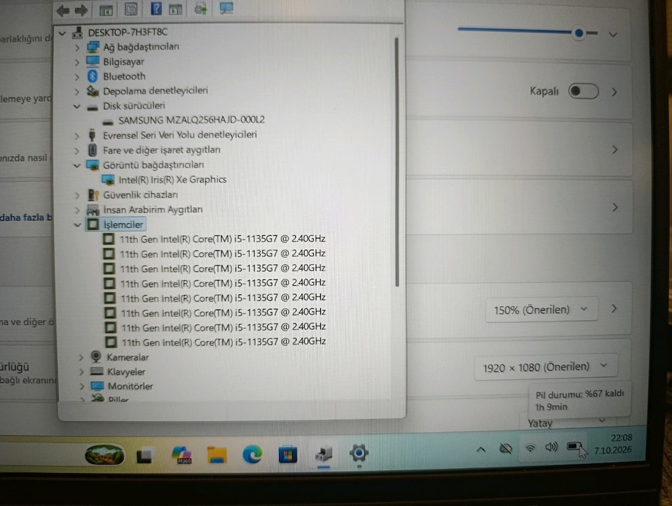Screen dimensions: 672x506
Task: Collapse the İşlemciler node chevron
Action: 77,225
